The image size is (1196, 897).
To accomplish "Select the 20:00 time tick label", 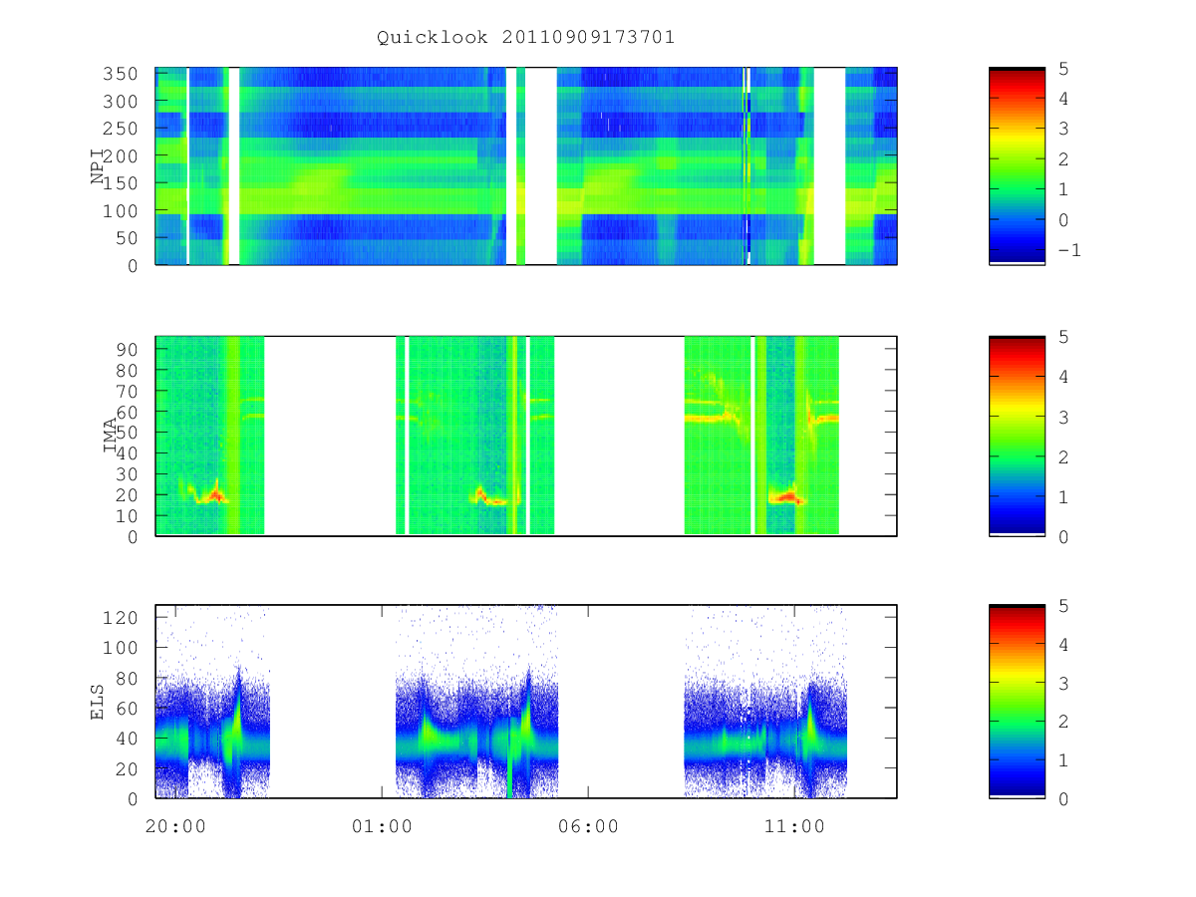I will [x=175, y=826].
